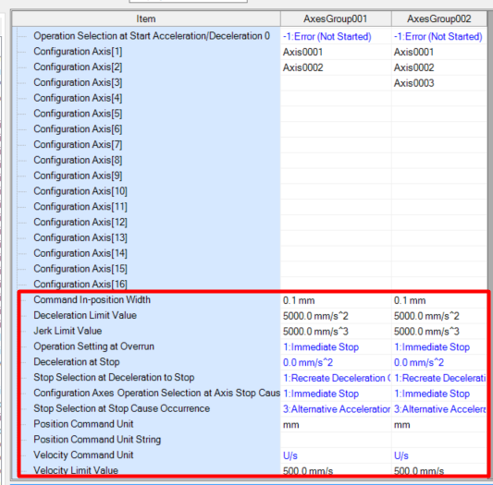Edit AxesGroup002 Deceleration at Stop value
The image size is (493, 485).
tap(439, 362)
